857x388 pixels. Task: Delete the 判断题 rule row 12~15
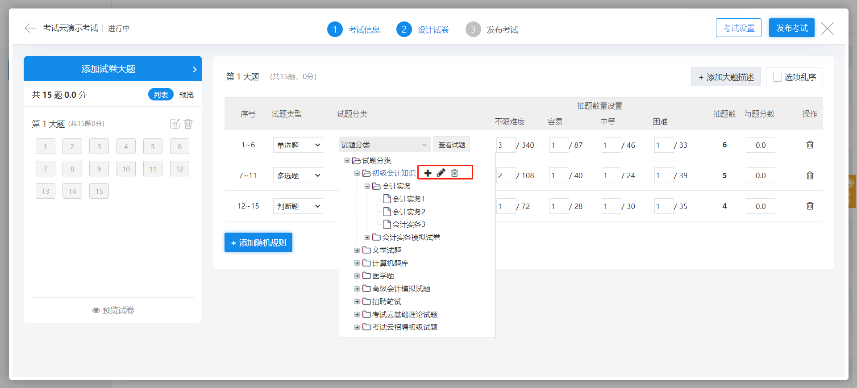pyautogui.click(x=810, y=206)
